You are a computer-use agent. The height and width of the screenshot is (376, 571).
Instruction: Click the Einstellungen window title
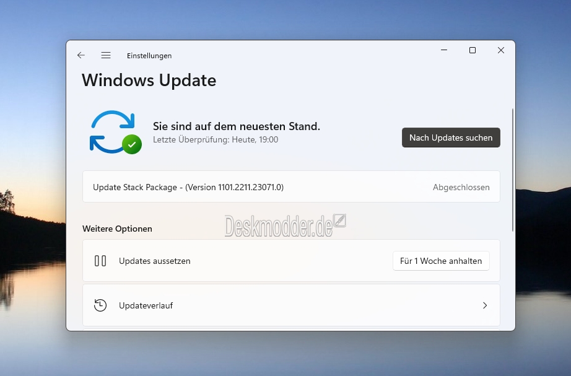coord(149,56)
